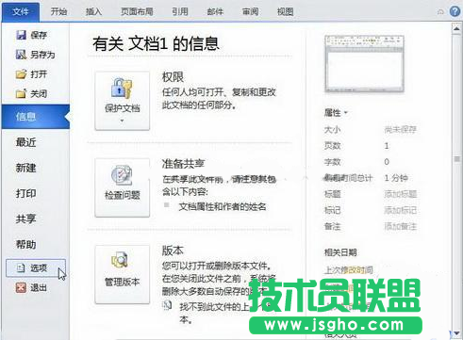Click the Size value '尚未保存'
The width and height of the screenshot is (463, 340).
[400, 129]
